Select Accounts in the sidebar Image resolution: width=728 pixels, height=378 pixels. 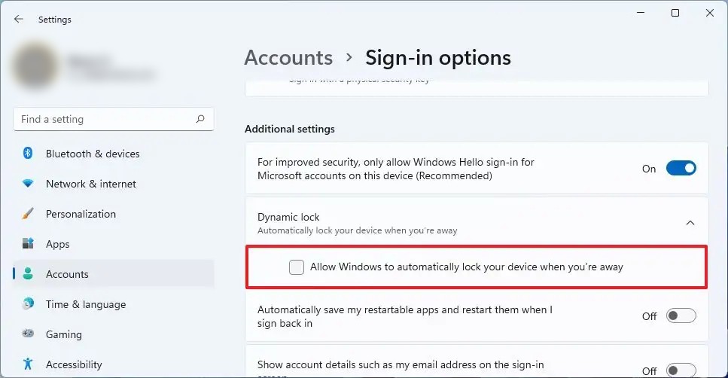pos(114,274)
